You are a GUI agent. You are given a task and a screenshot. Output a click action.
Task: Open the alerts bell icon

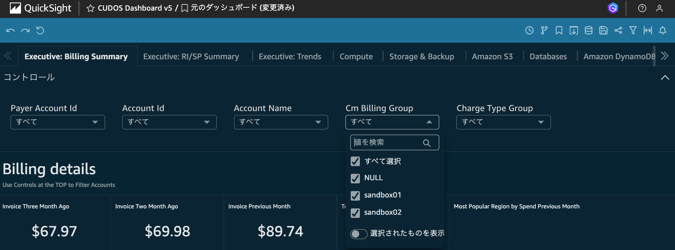(x=663, y=30)
